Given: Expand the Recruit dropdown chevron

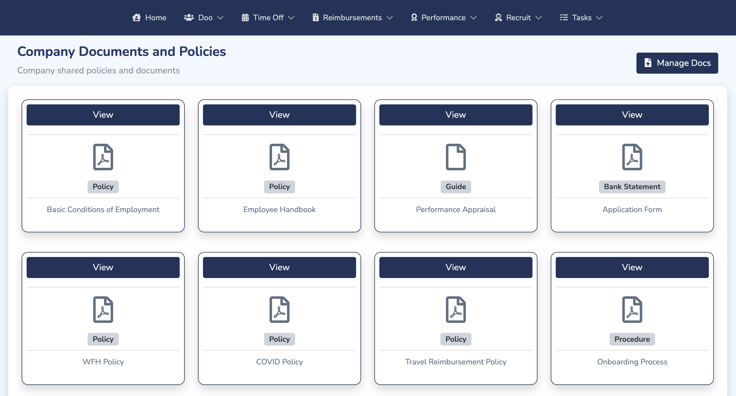Looking at the screenshot, I should (538, 18).
